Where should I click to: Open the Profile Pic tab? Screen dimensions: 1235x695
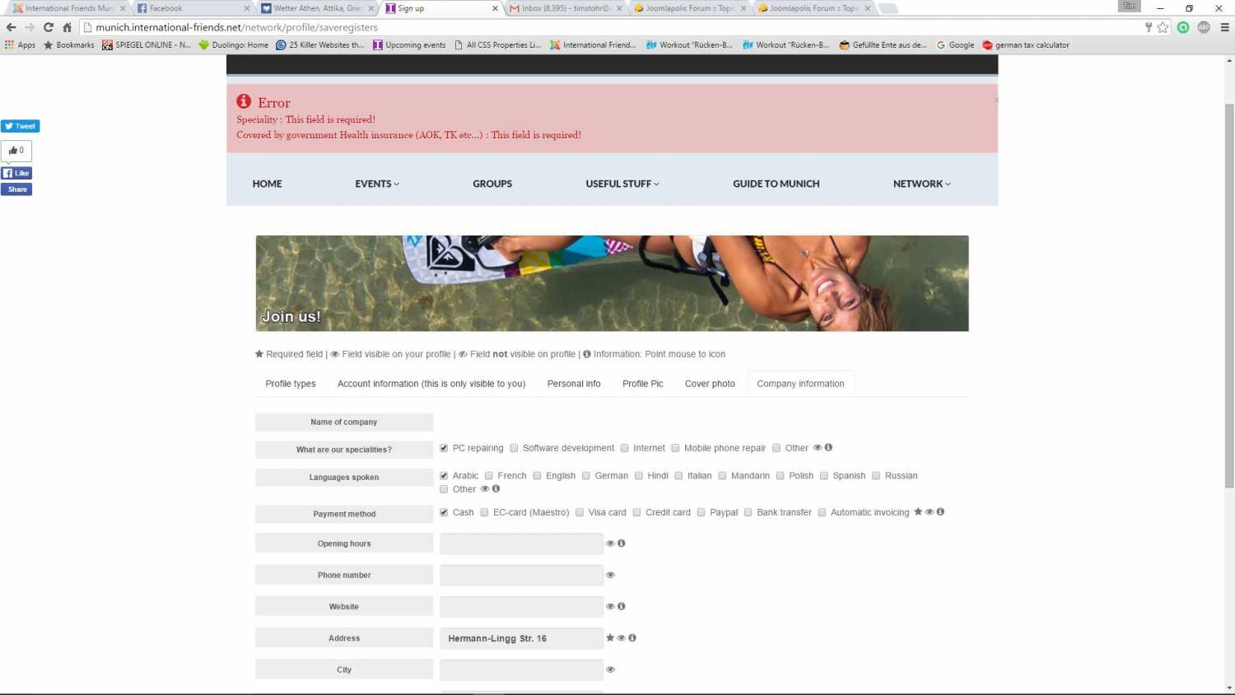(x=642, y=384)
